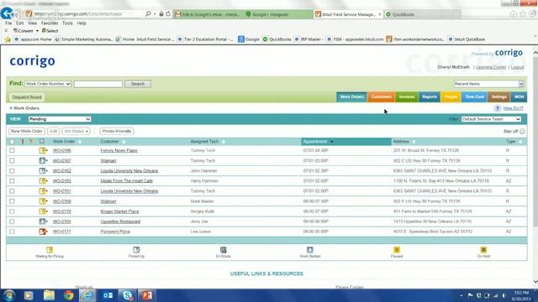
Task: Click status icon for work order WO-0171
Action: coord(42,232)
